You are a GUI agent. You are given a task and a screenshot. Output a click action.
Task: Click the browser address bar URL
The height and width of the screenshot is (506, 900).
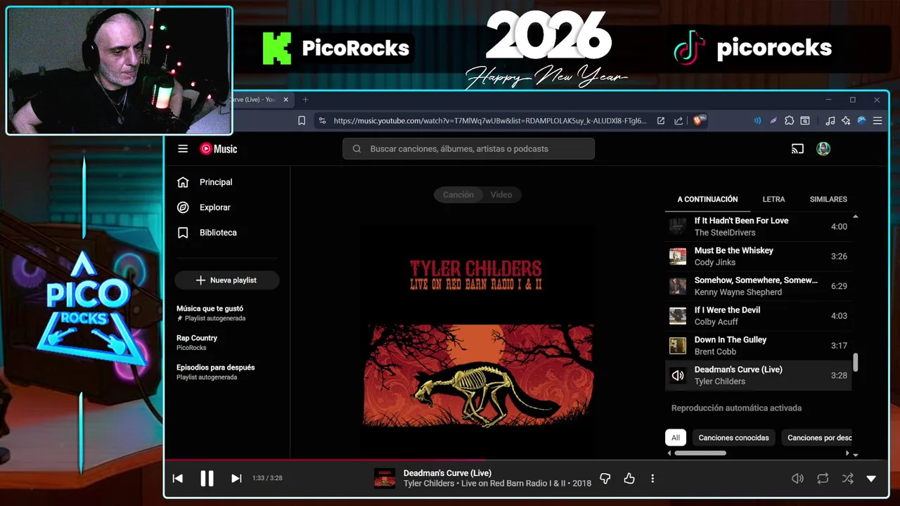[489, 121]
